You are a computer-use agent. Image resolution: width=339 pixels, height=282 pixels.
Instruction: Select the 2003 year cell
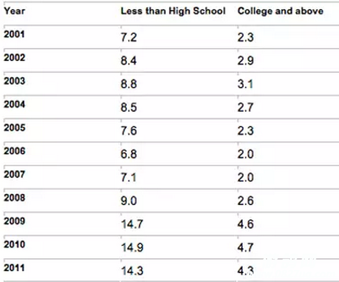15,81
